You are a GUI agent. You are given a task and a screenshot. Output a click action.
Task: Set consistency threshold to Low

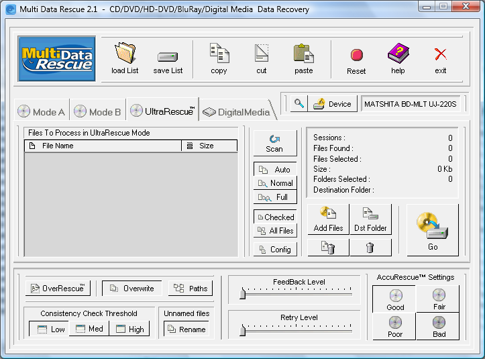pos(49,329)
